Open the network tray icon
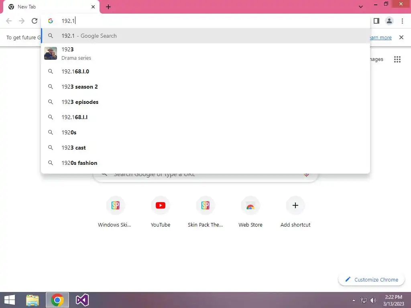Viewport: 411px width, 308px height. coord(364,300)
